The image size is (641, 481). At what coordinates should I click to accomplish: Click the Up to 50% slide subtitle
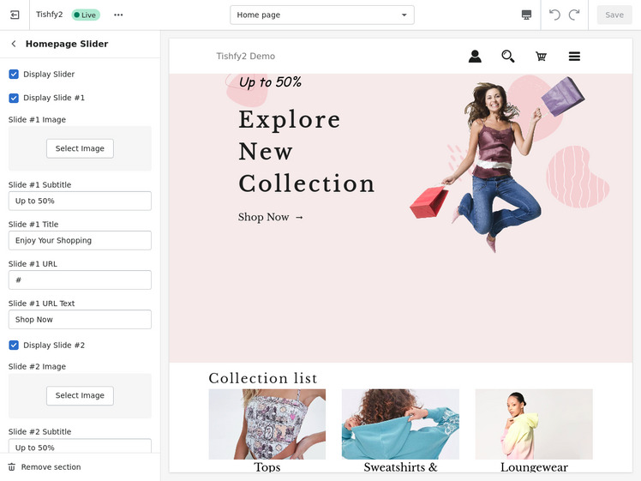tap(270, 81)
